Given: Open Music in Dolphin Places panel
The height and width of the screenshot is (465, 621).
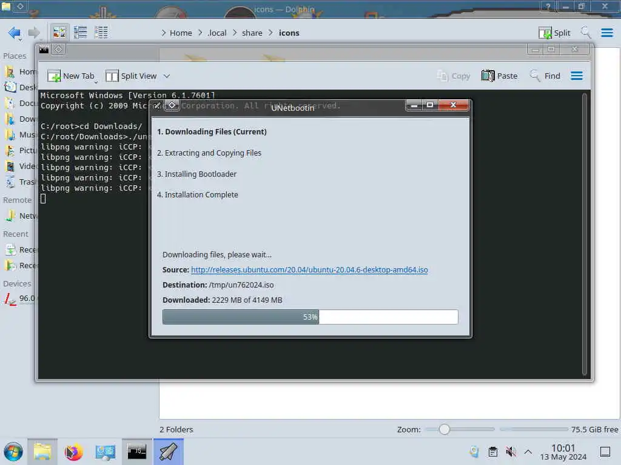Looking at the screenshot, I should (20, 135).
